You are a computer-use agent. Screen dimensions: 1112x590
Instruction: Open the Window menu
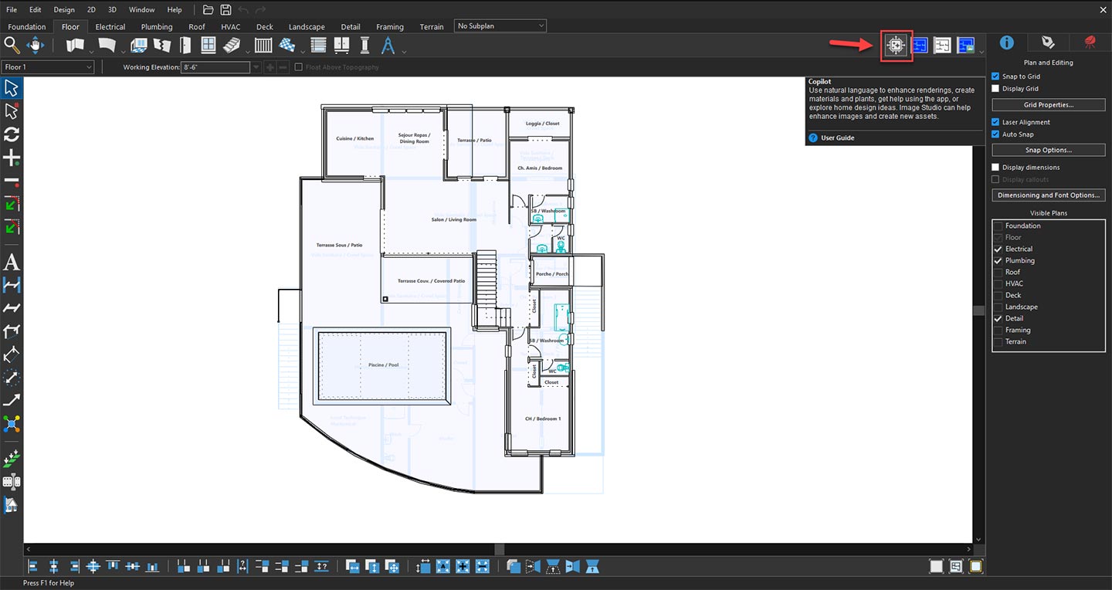pyautogui.click(x=141, y=10)
